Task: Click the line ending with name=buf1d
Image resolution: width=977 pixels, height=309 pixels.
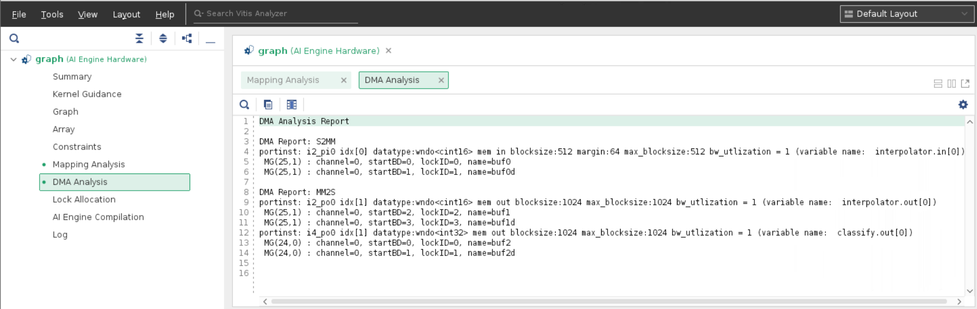Action: (x=389, y=223)
